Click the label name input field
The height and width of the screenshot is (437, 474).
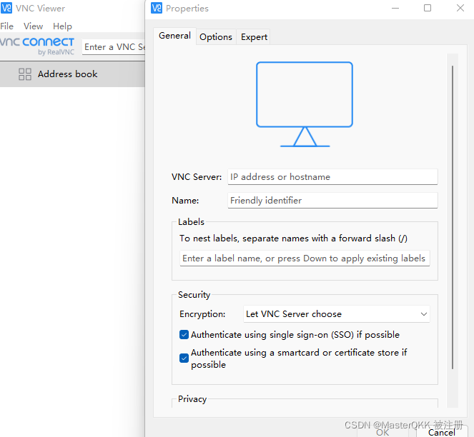(305, 258)
